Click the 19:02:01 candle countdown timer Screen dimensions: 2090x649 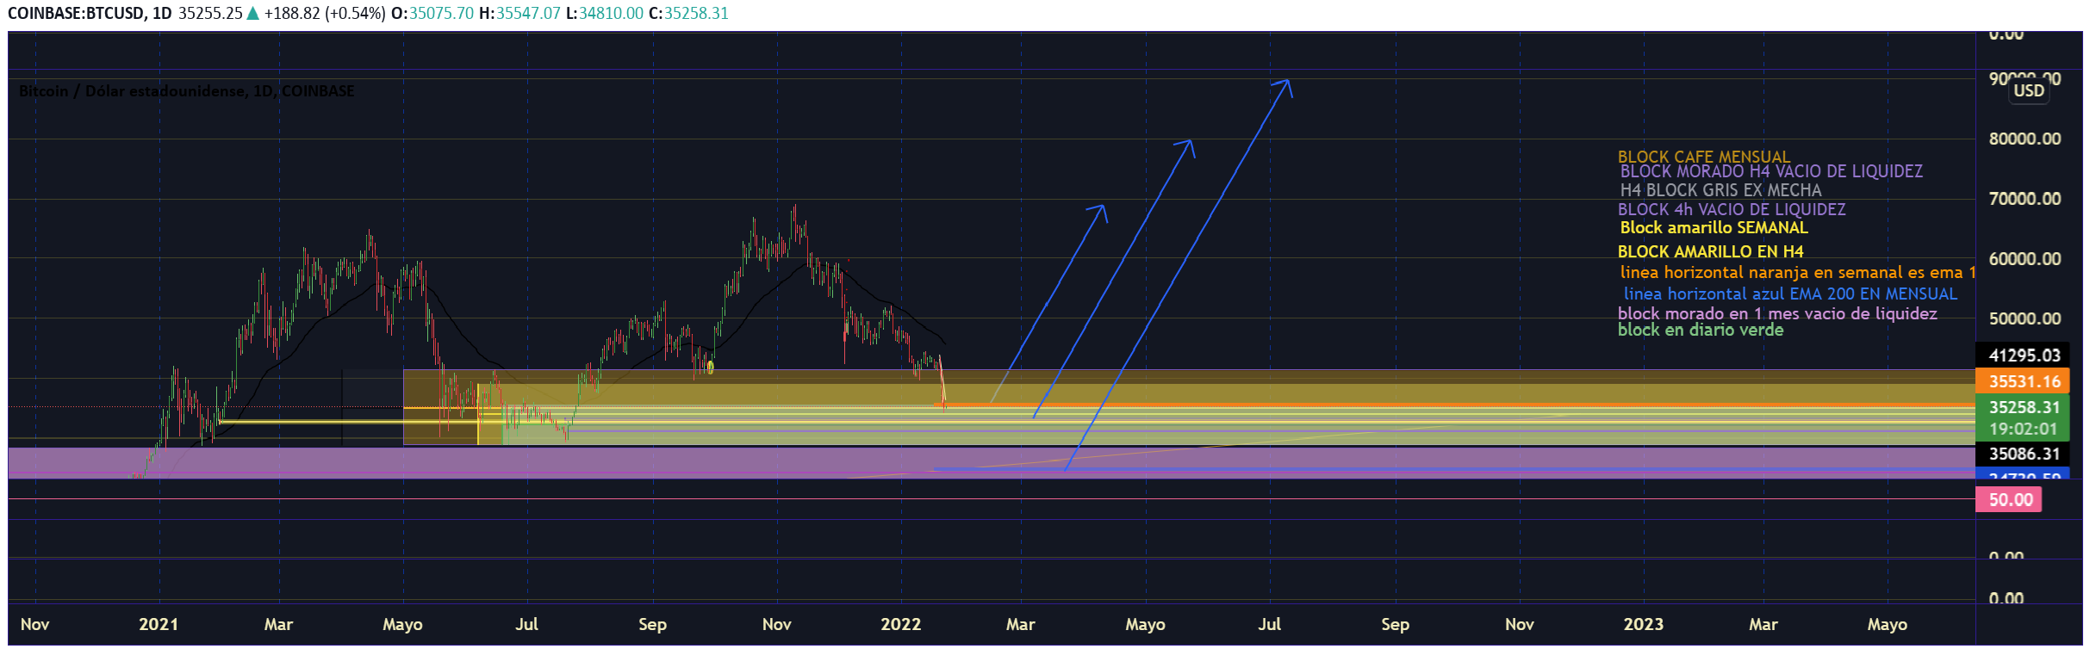click(2022, 429)
